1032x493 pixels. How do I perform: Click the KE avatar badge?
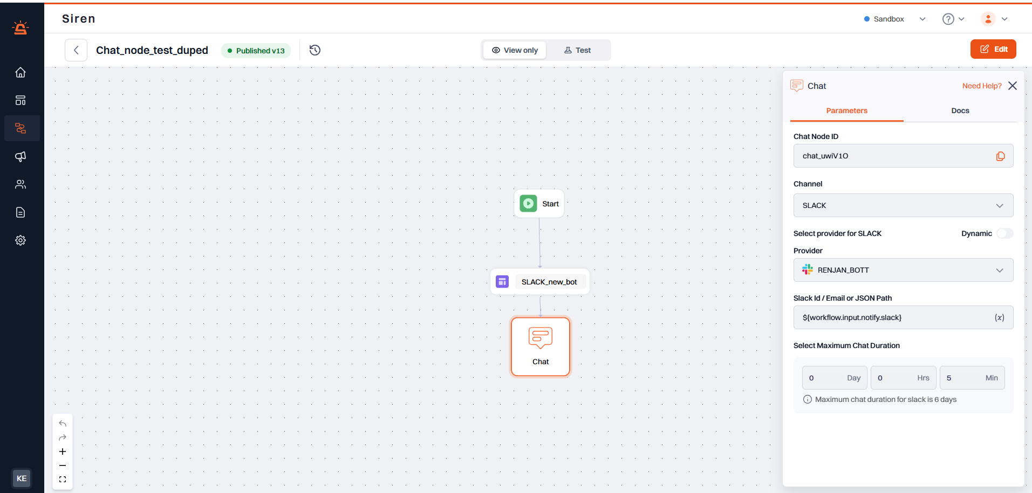(22, 478)
